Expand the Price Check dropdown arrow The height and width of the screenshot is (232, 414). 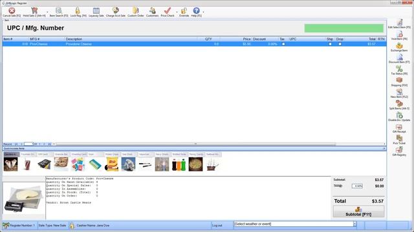pyautogui.click(x=177, y=12)
